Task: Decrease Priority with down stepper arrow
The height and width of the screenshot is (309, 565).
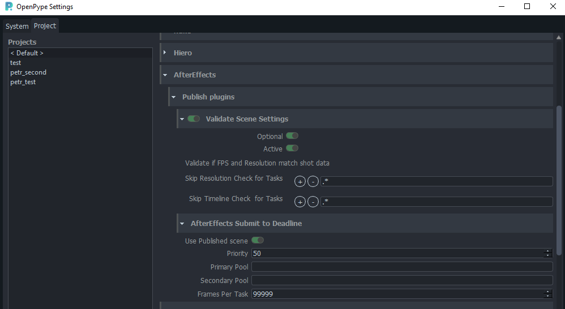Action: [547, 255]
